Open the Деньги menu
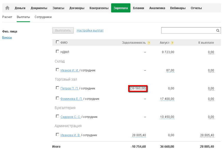 tap(20, 8)
